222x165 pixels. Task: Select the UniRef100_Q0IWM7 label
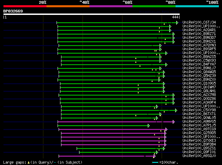[199, 87]
